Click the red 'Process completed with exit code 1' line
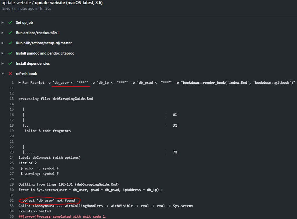This screenshot has height=219, width=297. tap(63, 217)
